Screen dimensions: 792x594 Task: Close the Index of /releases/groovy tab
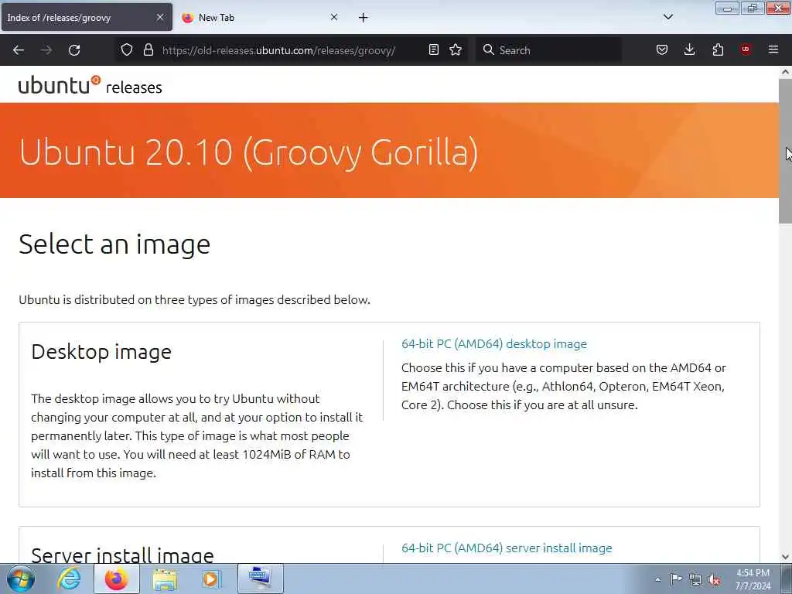[159, 17]
